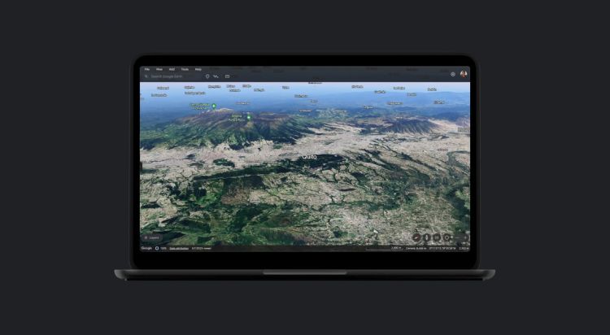The width and height of the screenshot is (610, 335).
Task: Click the upper-left green park marker
Action: [214, 106]
